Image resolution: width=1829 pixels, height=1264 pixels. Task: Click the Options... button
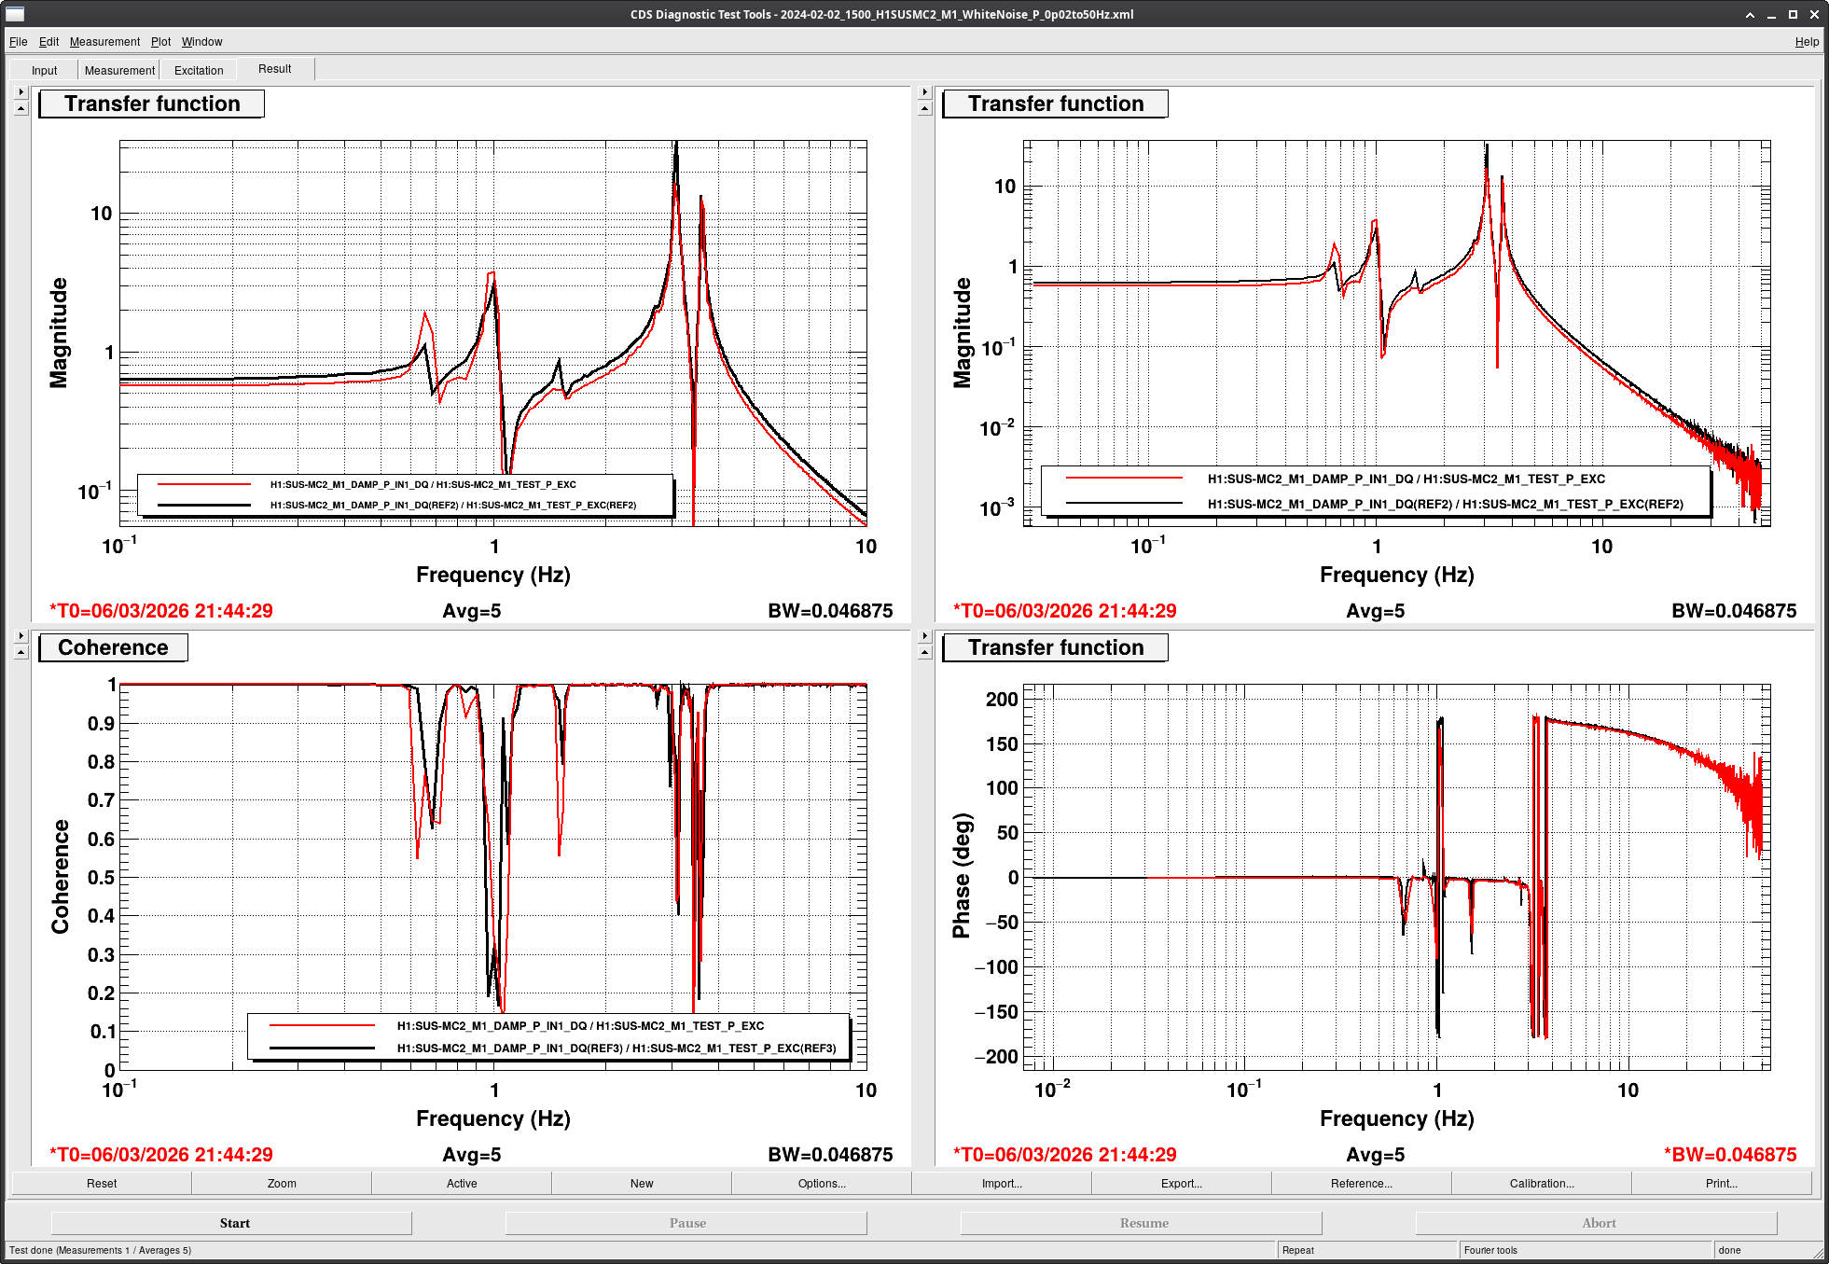tap(822, 1183)
